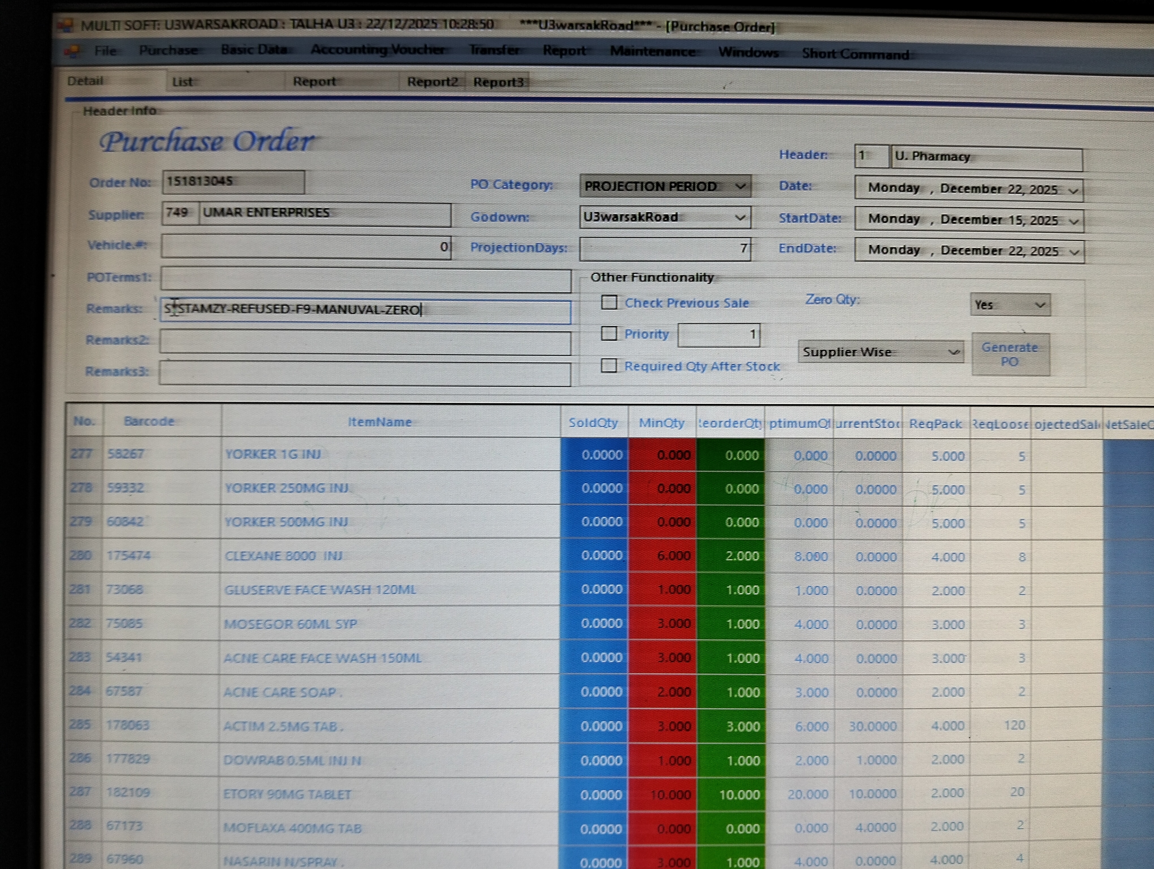The height and width of the screenshot is (869, 1154).
Task: Expand the StartDate date picker arrow
Action: [x=1074, y=221]
